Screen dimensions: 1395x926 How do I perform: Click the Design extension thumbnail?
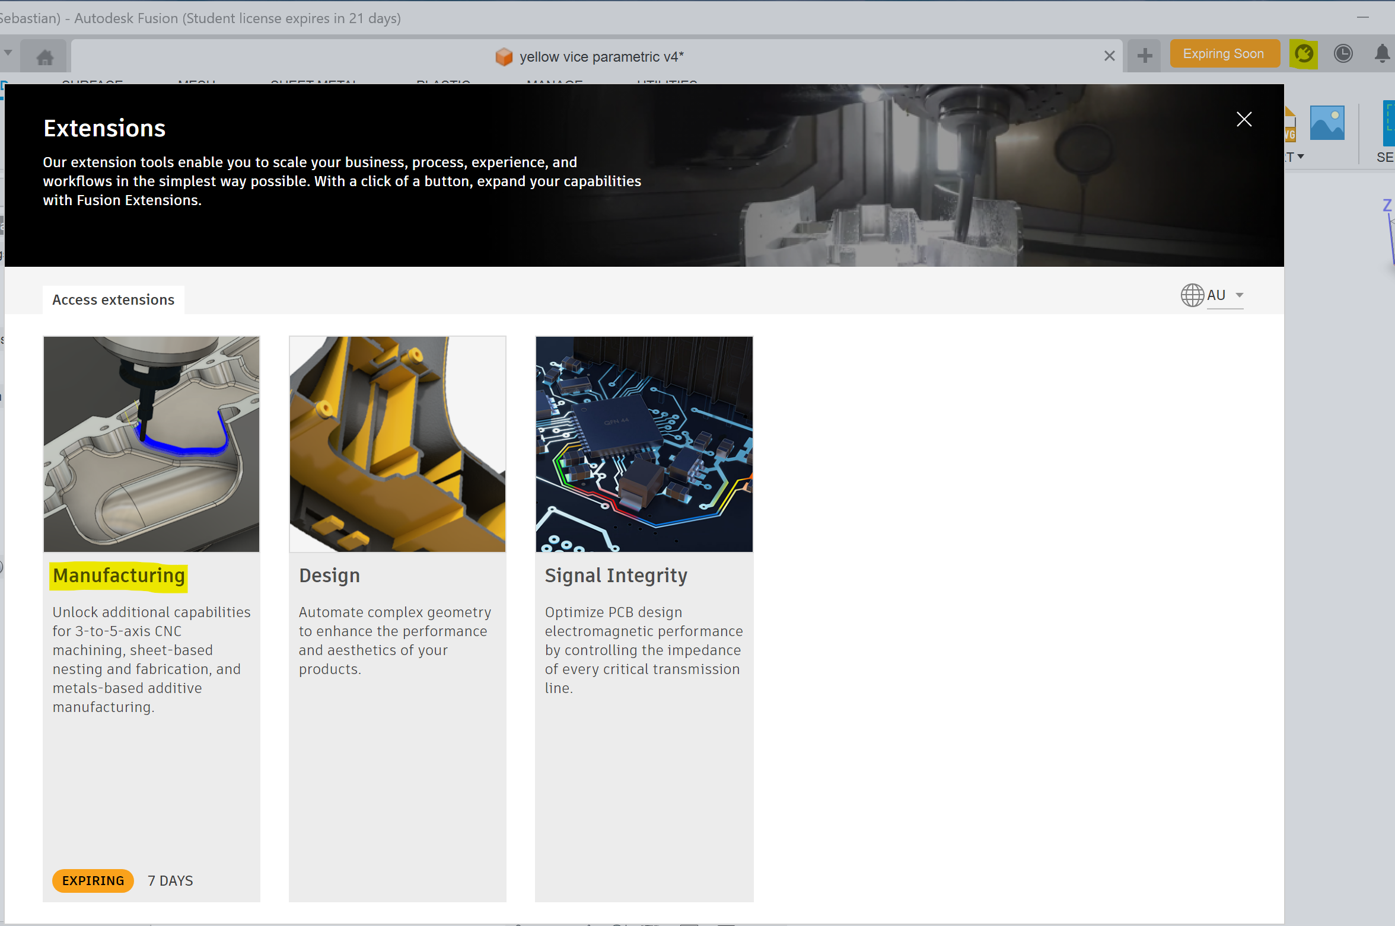[397, 444]
